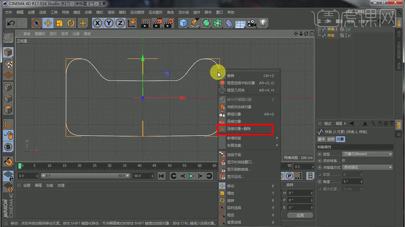Switch to texture mode checker icon

[8, 64]
